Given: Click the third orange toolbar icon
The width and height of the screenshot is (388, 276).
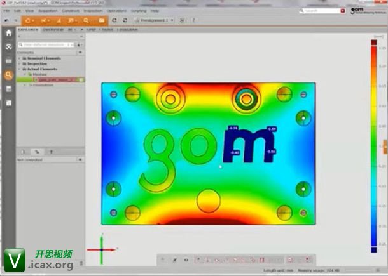Looking at the screenshot, I should point(59,21).
